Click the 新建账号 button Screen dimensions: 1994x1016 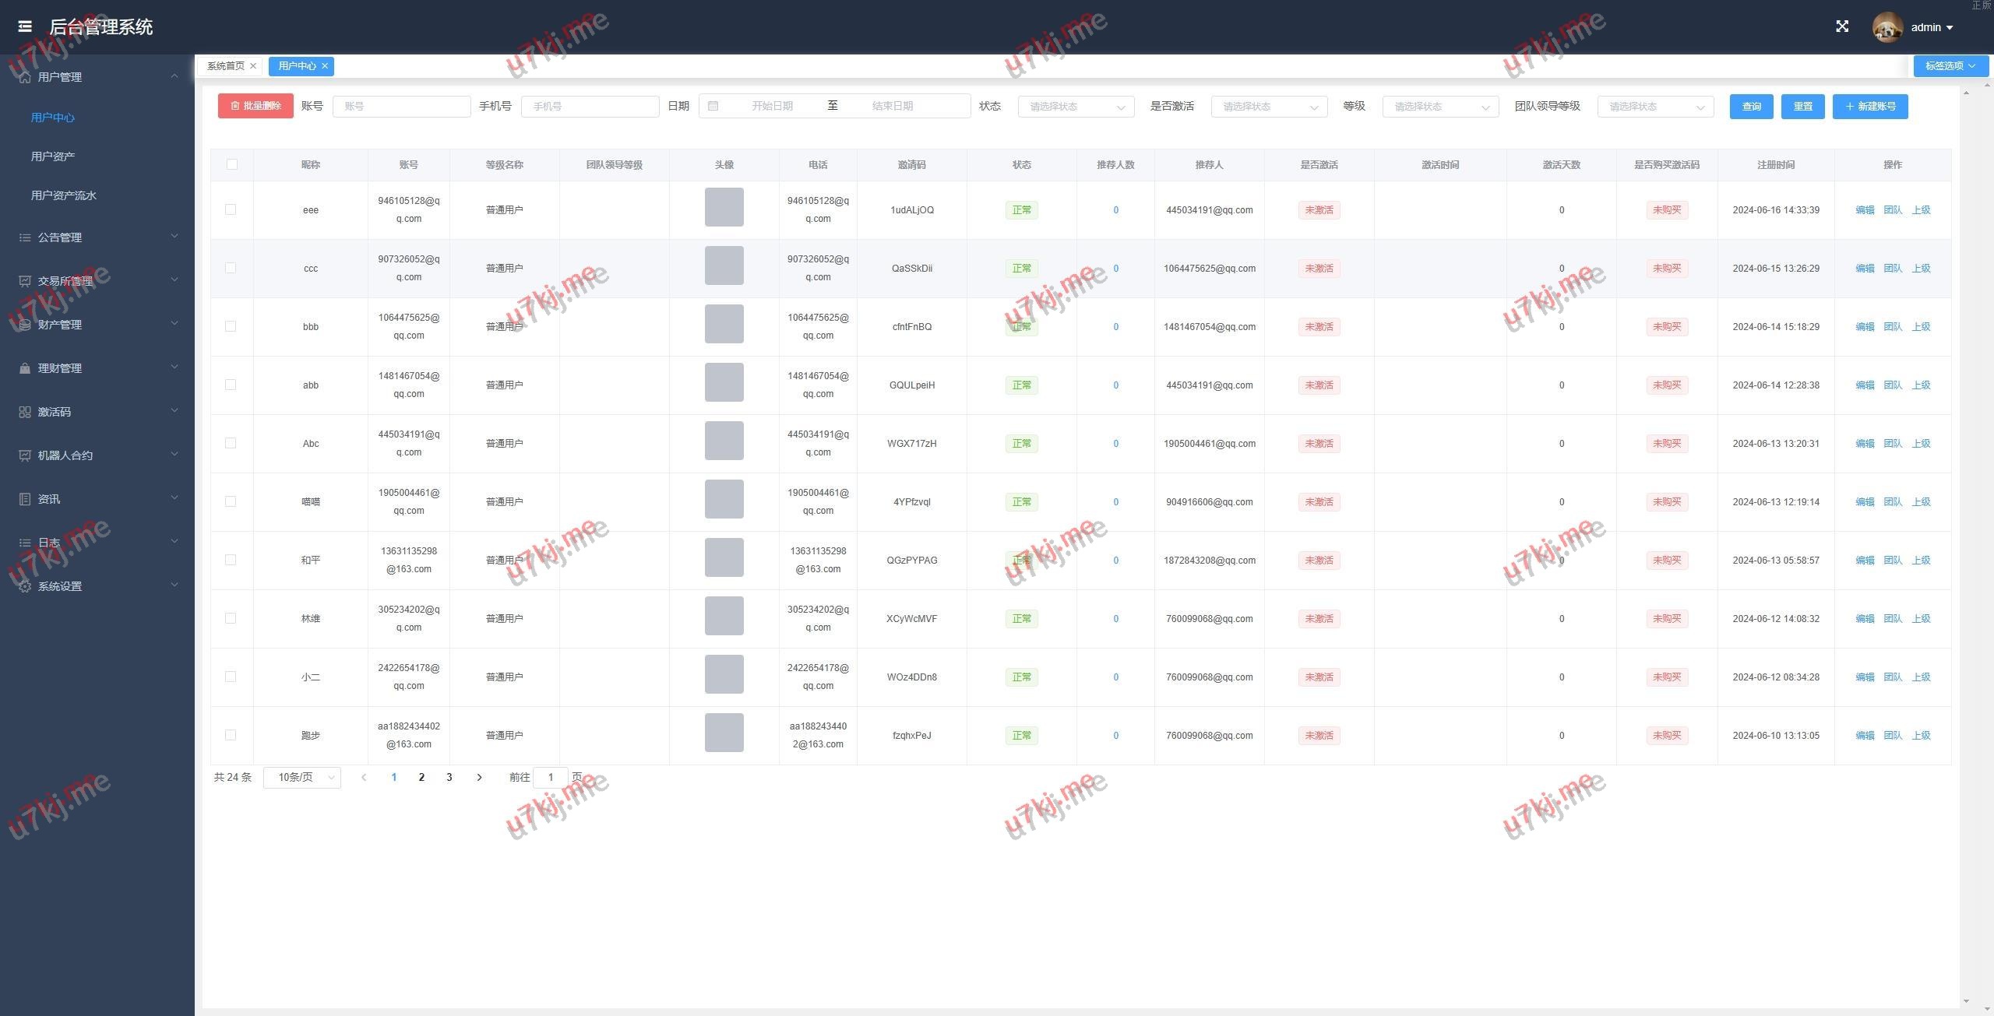(1869, 107)
